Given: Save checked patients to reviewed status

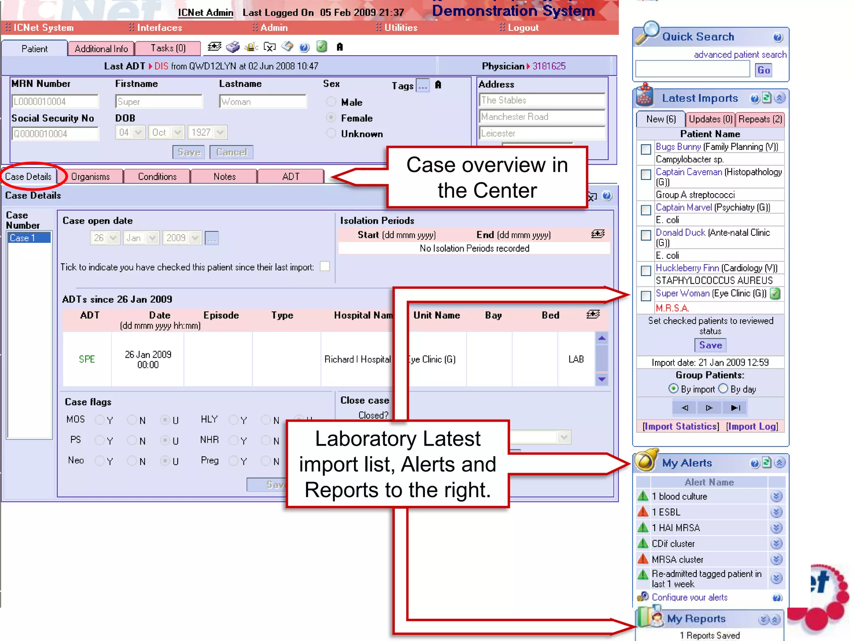Looking at the screenshot, I should pyautogui.click(x=710, y=345).
